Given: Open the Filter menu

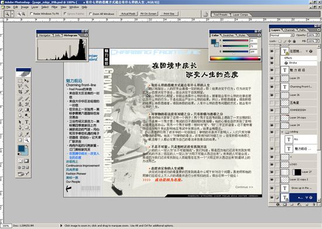Looking at the screenshot, I should tap(54, 7).
